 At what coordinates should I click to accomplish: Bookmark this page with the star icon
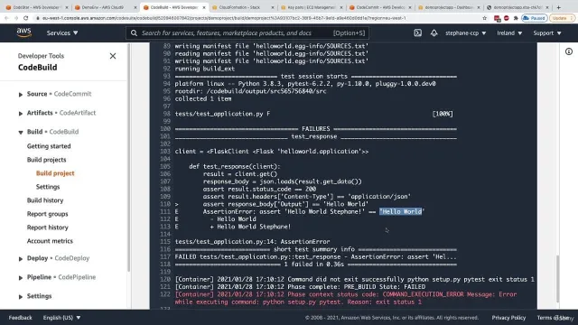pos(484,18)
